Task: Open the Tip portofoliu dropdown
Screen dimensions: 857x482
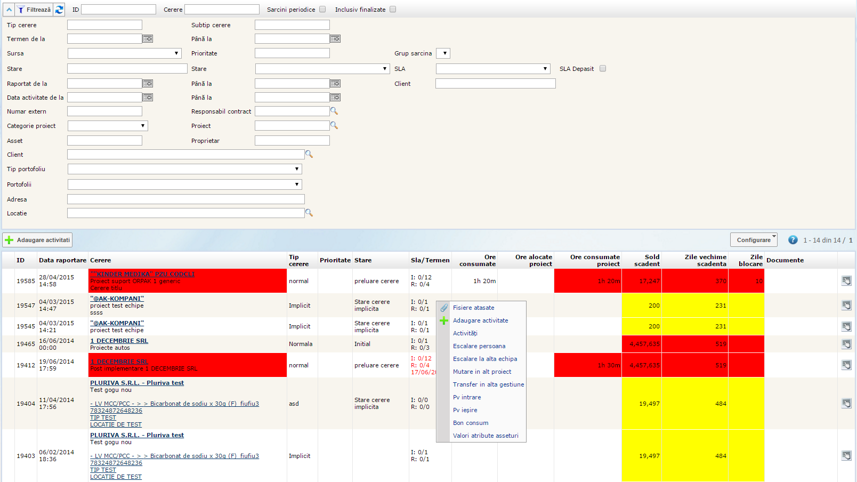Action: (x=184, y=169)
